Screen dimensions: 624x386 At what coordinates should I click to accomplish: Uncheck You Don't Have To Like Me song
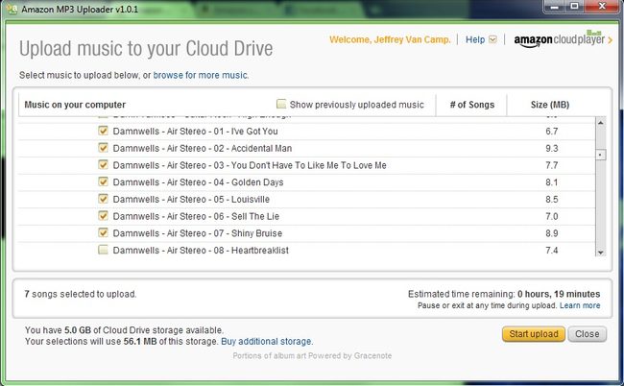[x=103, y=165]
